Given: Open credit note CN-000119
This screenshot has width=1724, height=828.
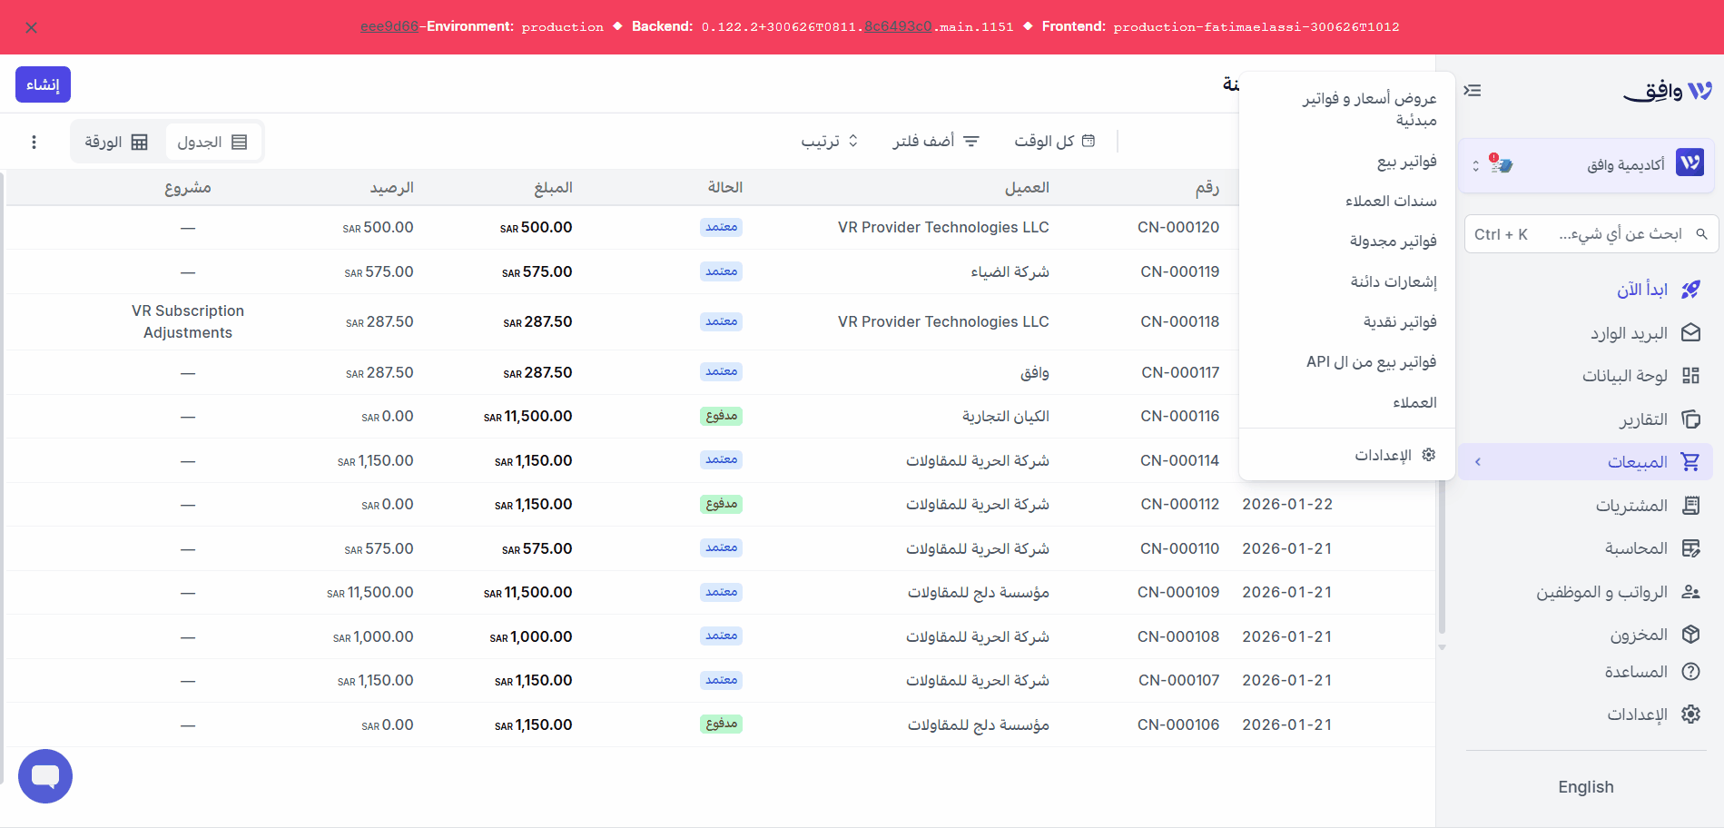Looking at the screenshot, I should [x=1179, y=271].
